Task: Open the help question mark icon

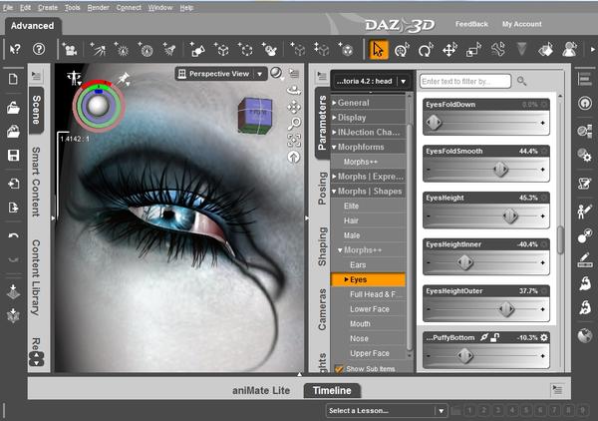Action: [39, 49]
